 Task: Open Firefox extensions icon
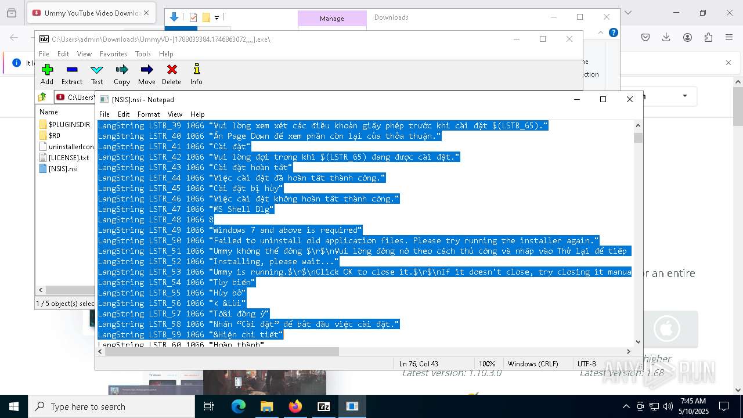(x=708, y=37)
